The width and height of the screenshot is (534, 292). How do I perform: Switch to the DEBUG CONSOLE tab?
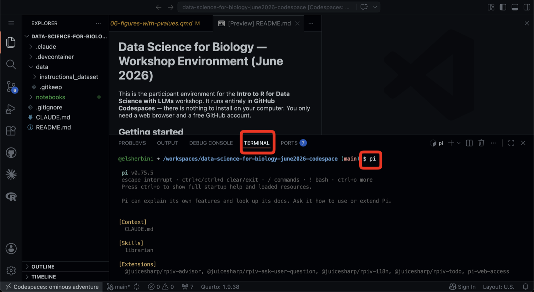click(x=211, y=143)
